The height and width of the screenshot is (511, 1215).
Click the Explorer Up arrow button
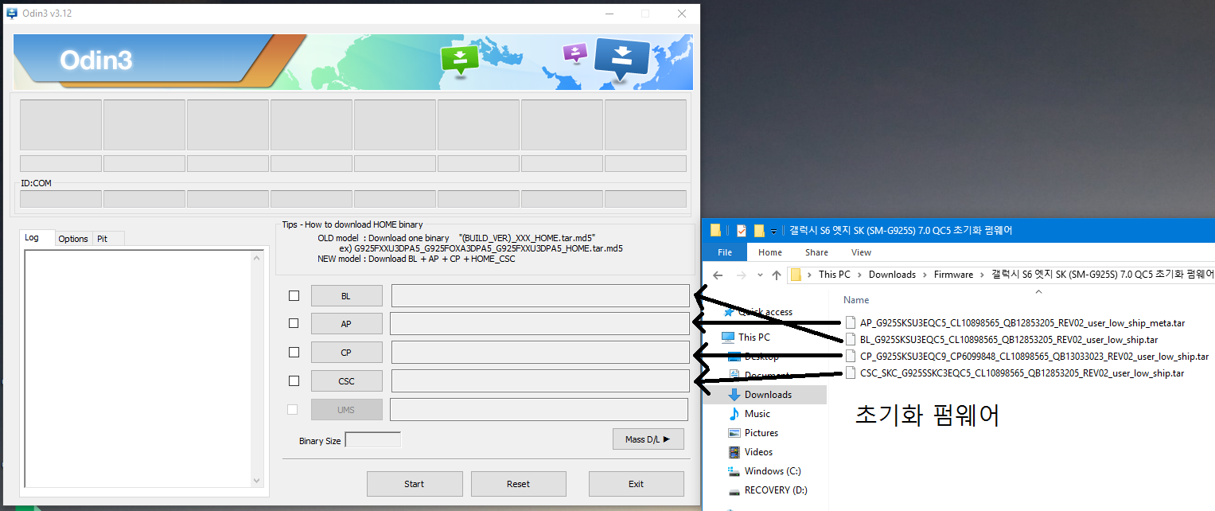[776, 275]
